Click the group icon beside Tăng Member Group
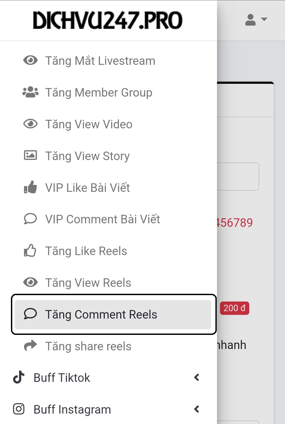Image resolution: width=285 pixels, height=424 pixels. click(30, 92)
